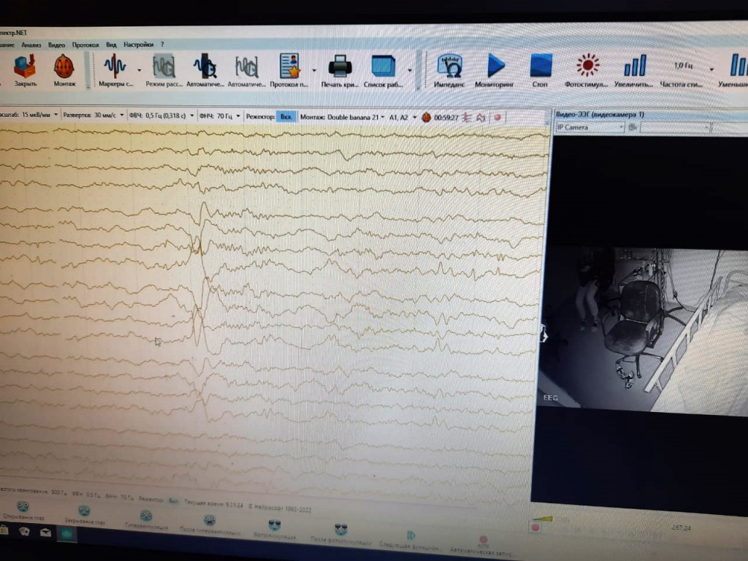Click the Текущее время status bar text
The width and height of the screenshot is (748, 561).
pyautogui.click(x=214, y=504)
